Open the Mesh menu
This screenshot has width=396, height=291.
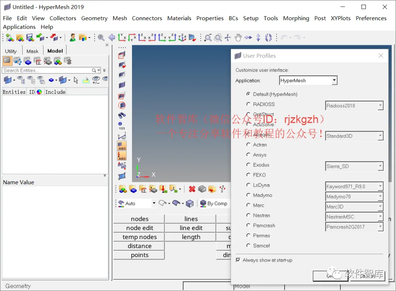pos(120,18)
